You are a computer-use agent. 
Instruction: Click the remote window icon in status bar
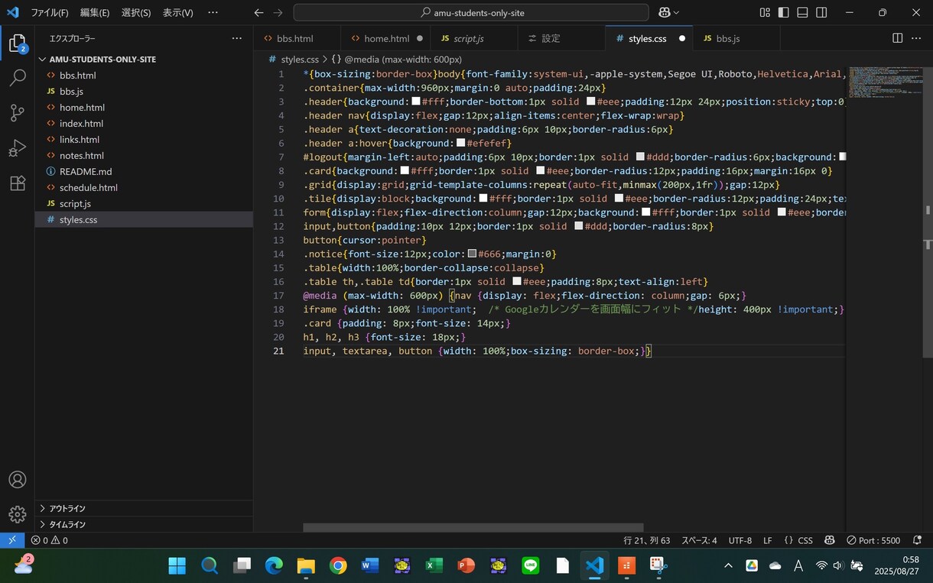point(12,540)
